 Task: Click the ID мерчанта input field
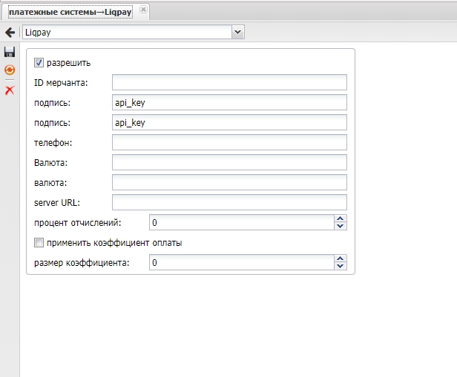click(x=229, y=82)
